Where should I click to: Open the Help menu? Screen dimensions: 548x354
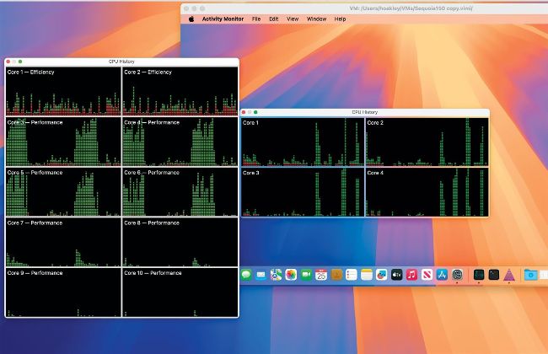point(340,19)
